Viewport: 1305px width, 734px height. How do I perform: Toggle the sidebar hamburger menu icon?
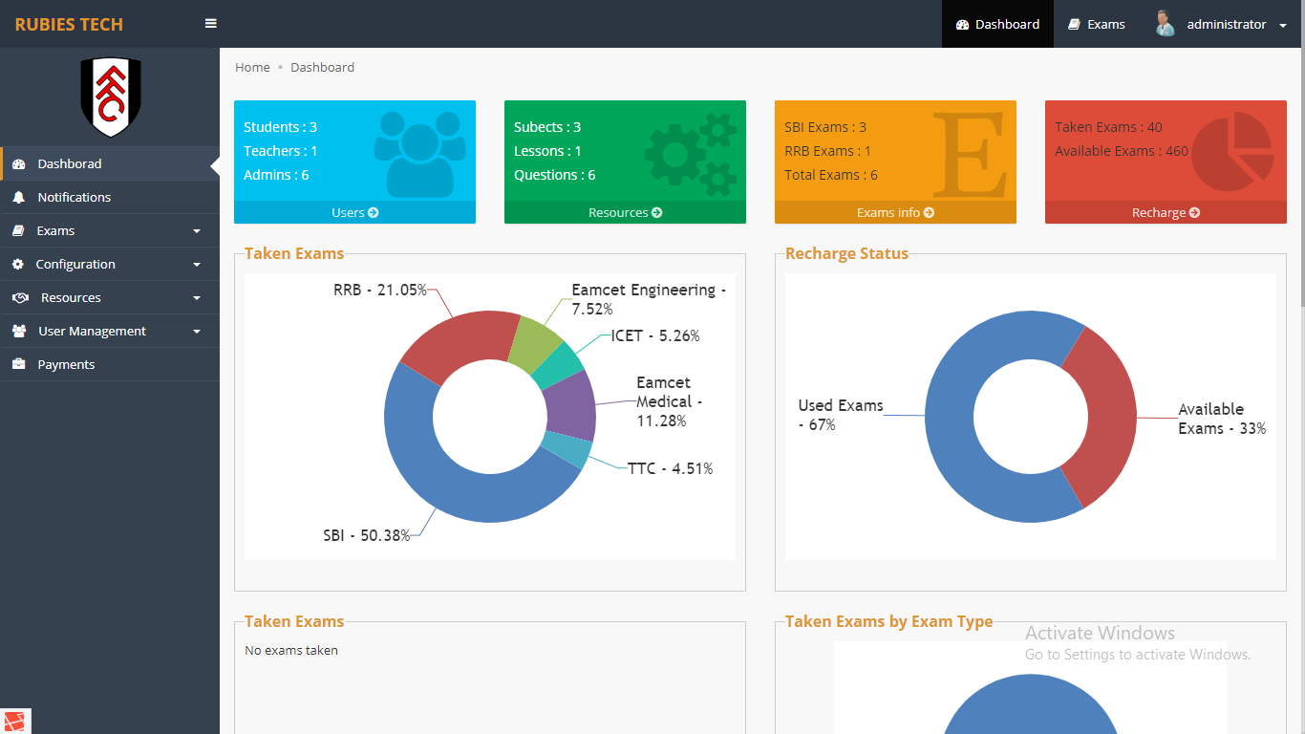[x=211, y=24]
